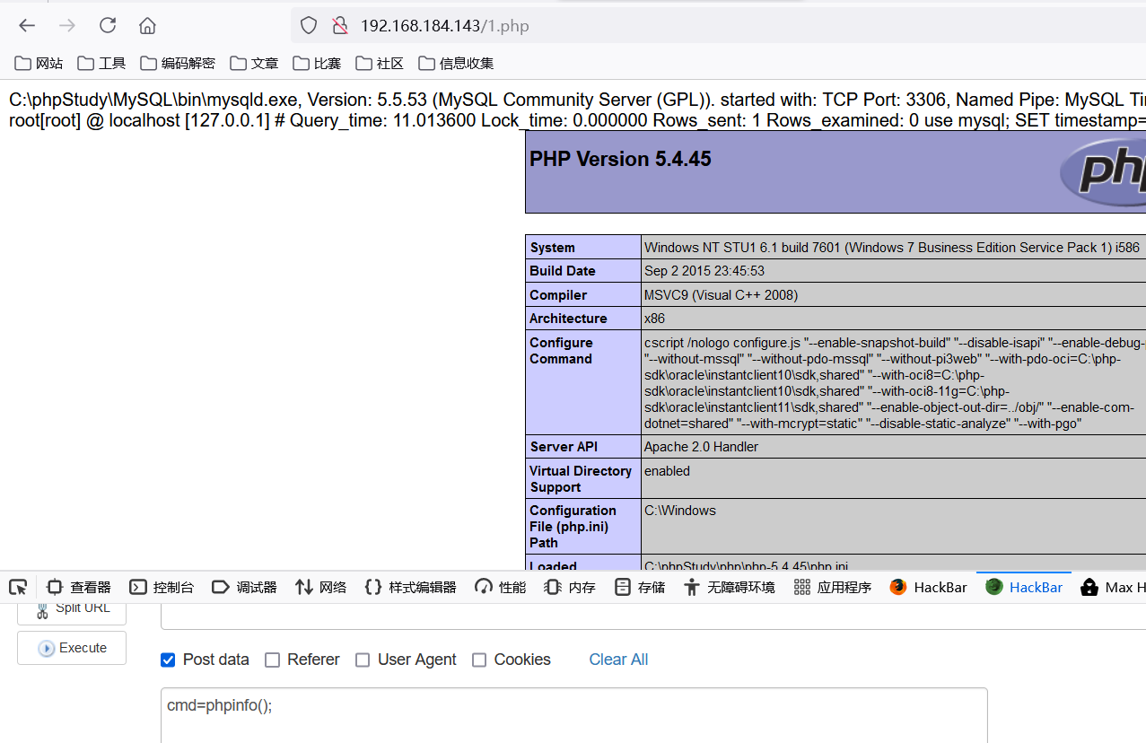Click the Server API label
The height and width of the screenshot is (743, 1146).
pyautogui.click(x=564, y=447)
